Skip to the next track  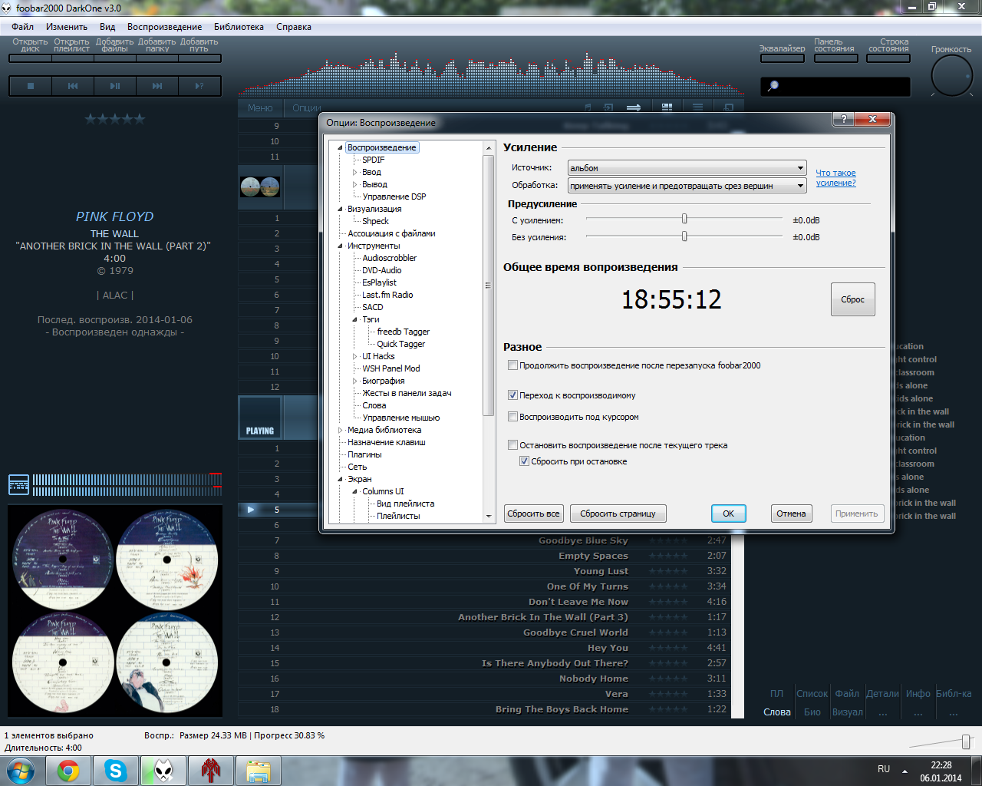[x=157, y=86]
